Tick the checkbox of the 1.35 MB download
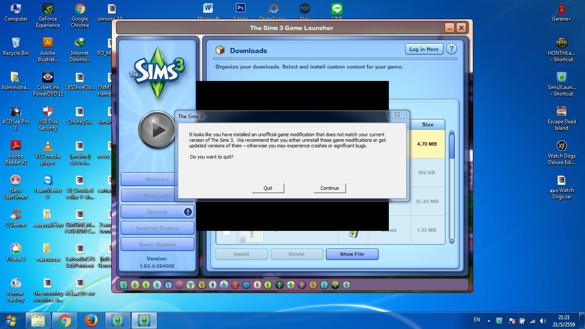This screenshot has width=585, height=329. pos(227,231)
